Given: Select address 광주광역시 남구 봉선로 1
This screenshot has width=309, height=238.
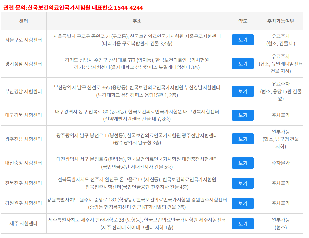Looking at the screenshot, I should 137,139.
